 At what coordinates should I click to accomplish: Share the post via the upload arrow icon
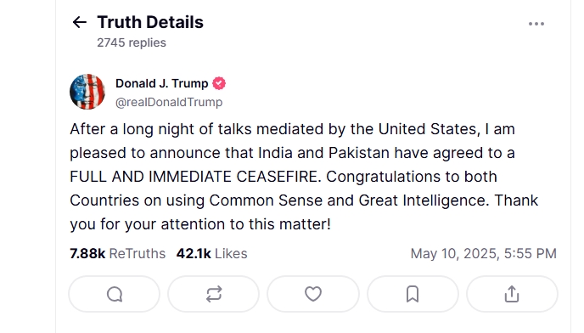click(512, 294)
